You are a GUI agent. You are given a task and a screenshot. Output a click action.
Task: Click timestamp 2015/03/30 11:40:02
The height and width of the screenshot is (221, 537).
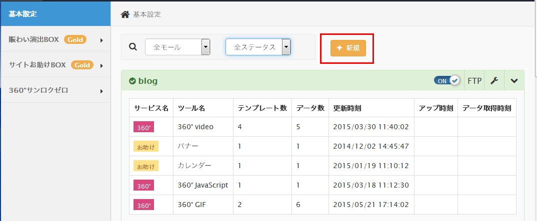tap(371, 127)
